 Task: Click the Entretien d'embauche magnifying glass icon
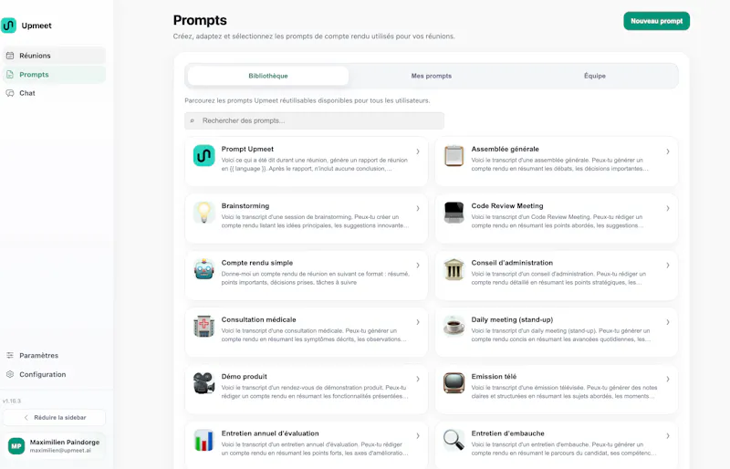click(x=454, y=440)
